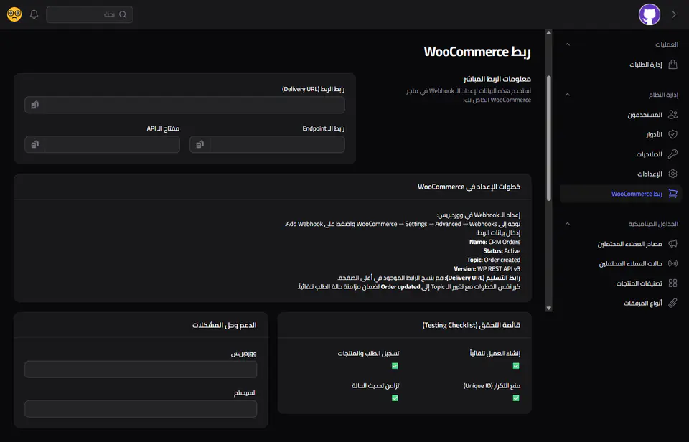The image size is (689, 442).
Task: Click the scrollbar up arrow
Action: pyautogui.click(x=549, y=32)
